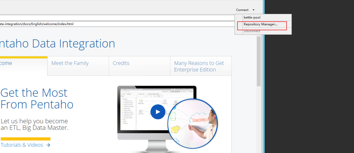
Task: Click the Get the Most From Pentaho text
Action: [x=37, y=99]
